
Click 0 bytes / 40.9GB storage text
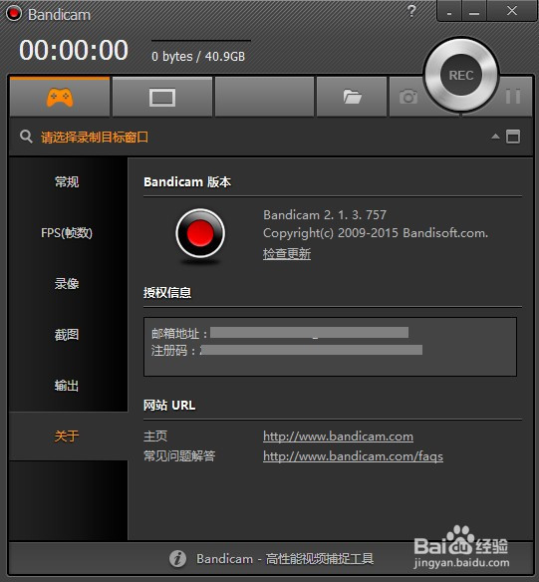(198, 57)
